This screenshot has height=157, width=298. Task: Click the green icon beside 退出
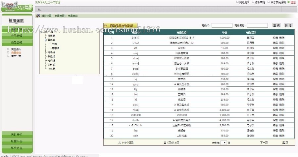click(x=289, y=2)
